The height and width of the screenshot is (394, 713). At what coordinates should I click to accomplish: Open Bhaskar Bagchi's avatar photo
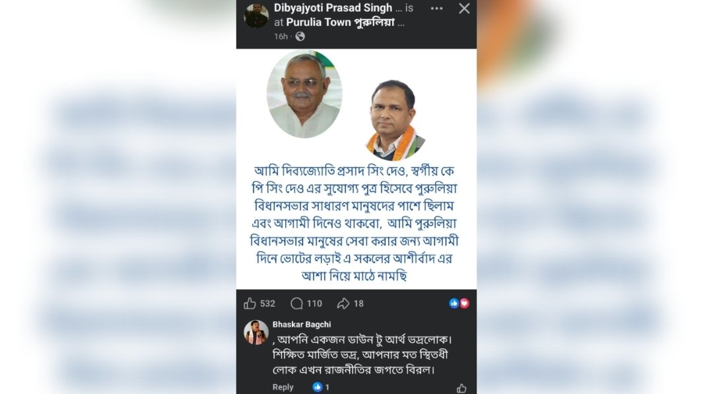click(256, 332)
